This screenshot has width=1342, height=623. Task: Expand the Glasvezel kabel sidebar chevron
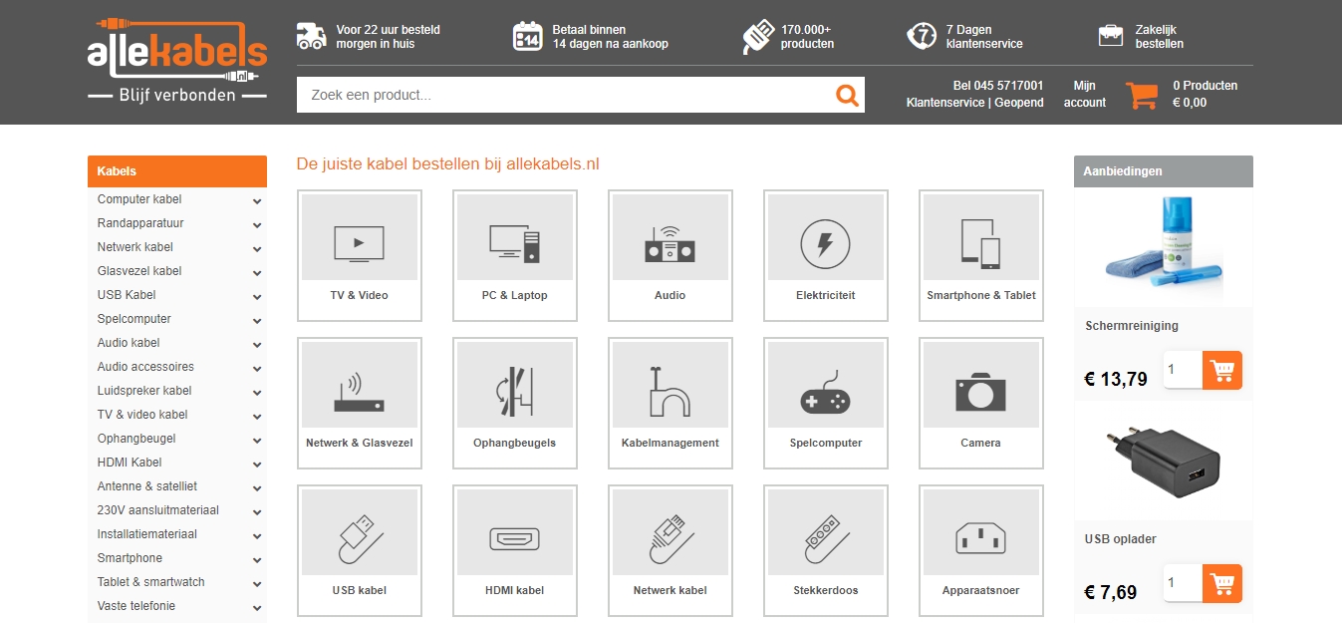tap(257, 272)
